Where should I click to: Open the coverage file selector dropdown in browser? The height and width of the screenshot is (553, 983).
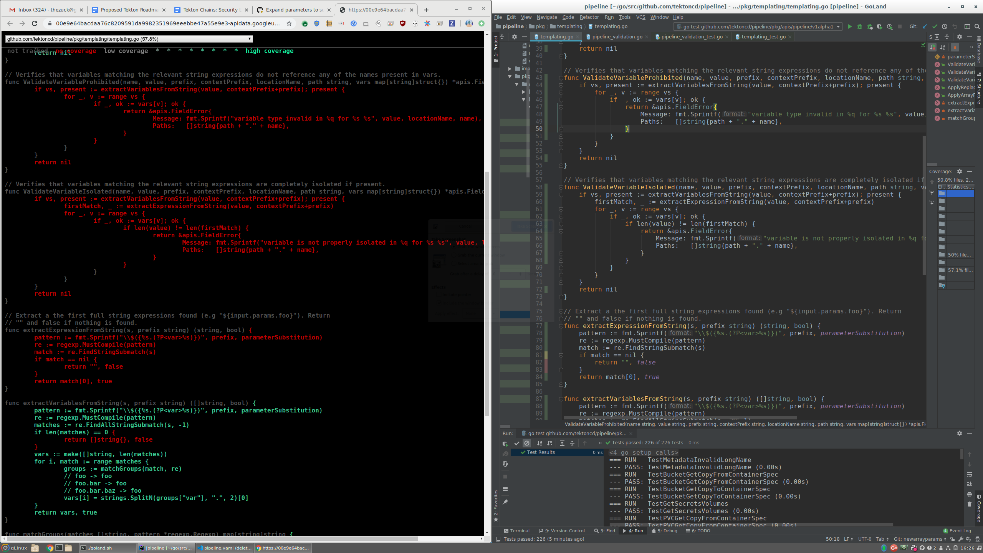(129, 39)
